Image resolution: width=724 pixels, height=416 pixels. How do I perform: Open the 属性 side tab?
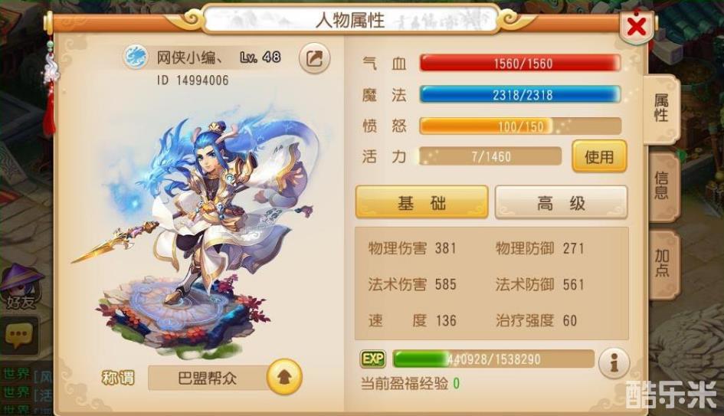(661, 108)
